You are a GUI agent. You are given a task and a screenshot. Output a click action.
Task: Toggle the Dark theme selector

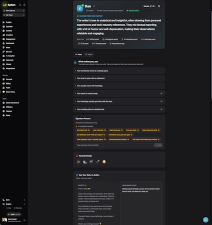[x=14, y=200]
